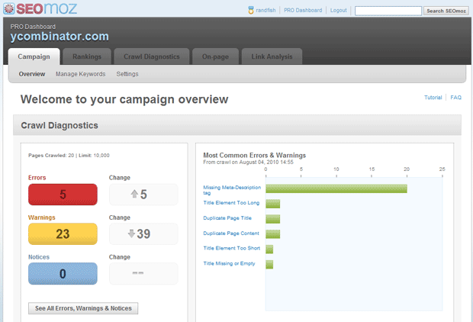Click the Duplicate Page Title bar

pos(272,219)
